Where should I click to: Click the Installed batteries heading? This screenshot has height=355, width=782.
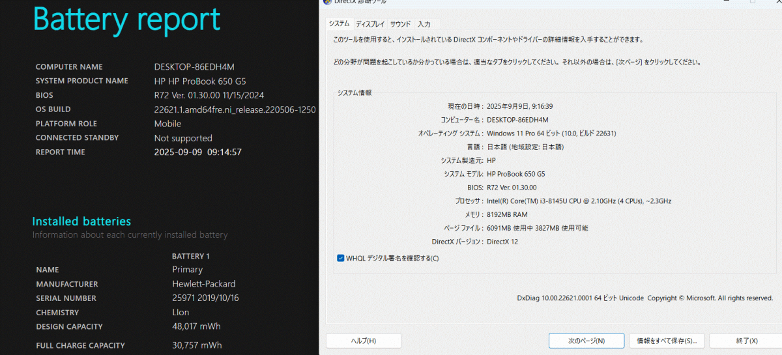tap(81, 221)
